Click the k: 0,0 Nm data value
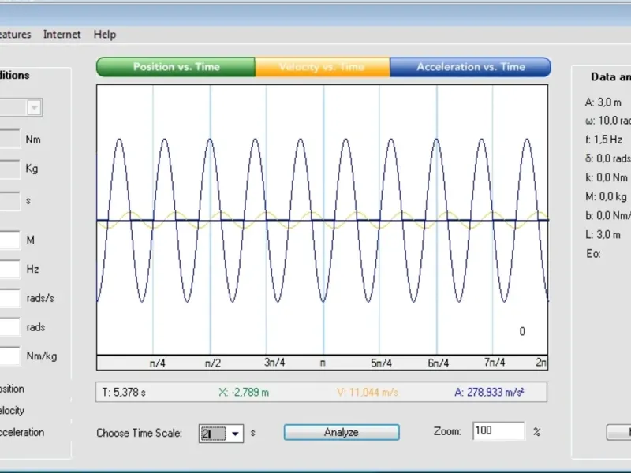The height and width of the screenshot is (473, 631). (x=607, y=177)
